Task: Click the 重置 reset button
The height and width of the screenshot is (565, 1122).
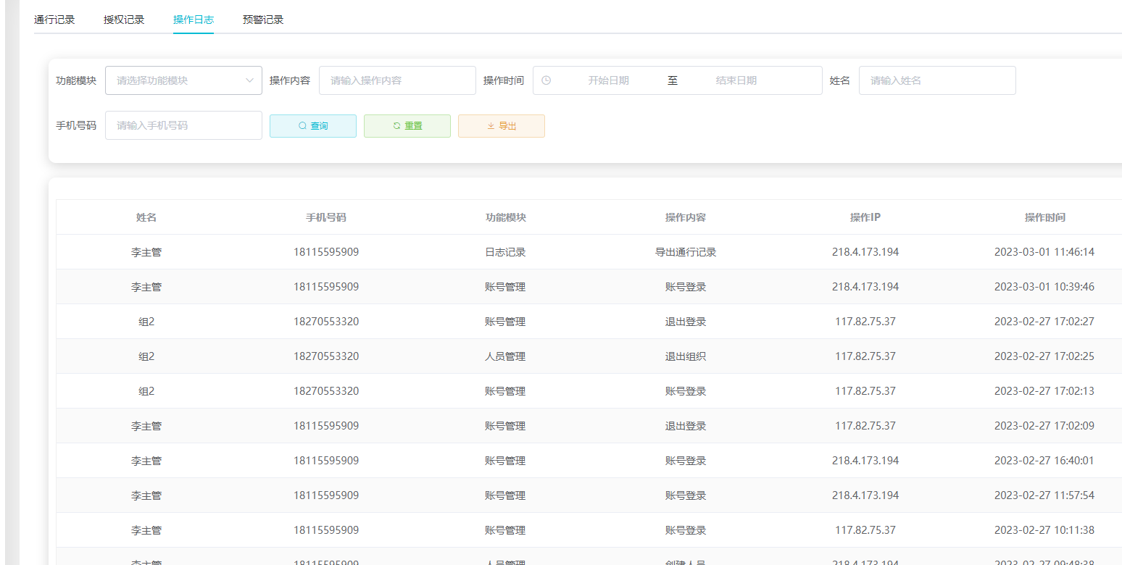Action: click(407, 126)
